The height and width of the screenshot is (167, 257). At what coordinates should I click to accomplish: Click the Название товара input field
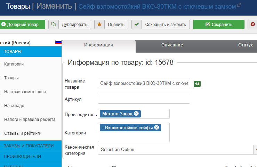coord(144,83)
